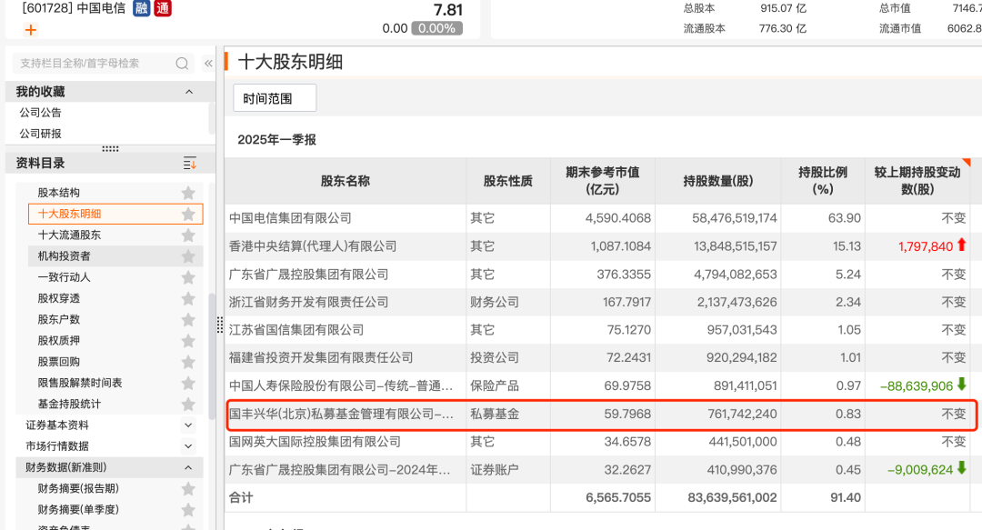This screenshot has height=530, width=982.
Task: Open 中国电信集团有限公司 shareholder row
Action: click(x=290, y=218)
